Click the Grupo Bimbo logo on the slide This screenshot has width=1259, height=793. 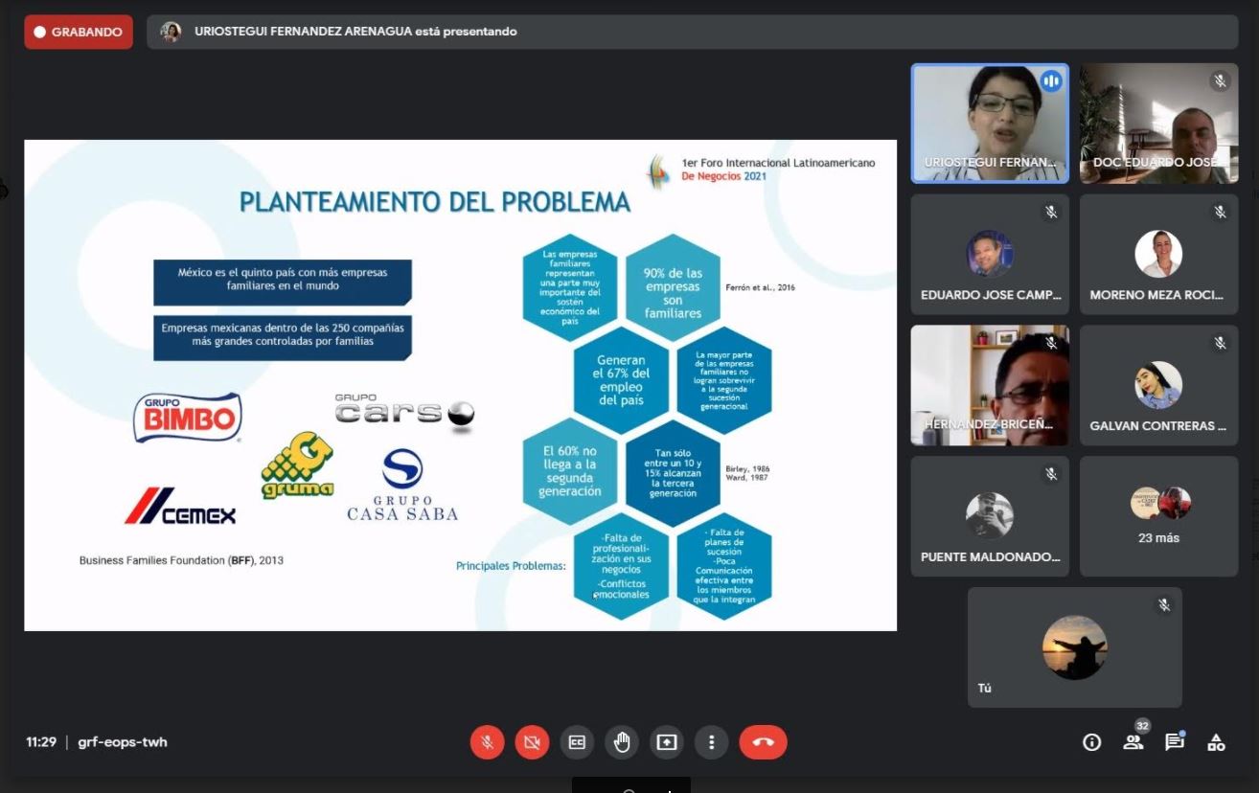pos(188,418)
